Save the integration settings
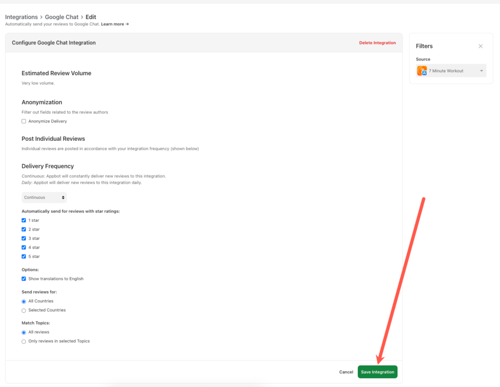This screenshot has height=387, width=500. tap(377, 371)
